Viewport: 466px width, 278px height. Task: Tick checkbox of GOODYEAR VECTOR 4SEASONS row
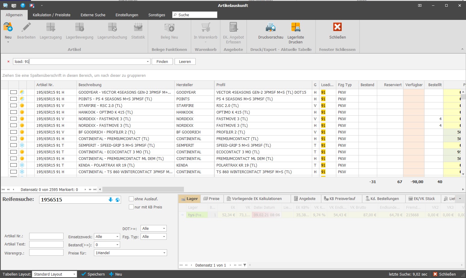coord(14,92)
